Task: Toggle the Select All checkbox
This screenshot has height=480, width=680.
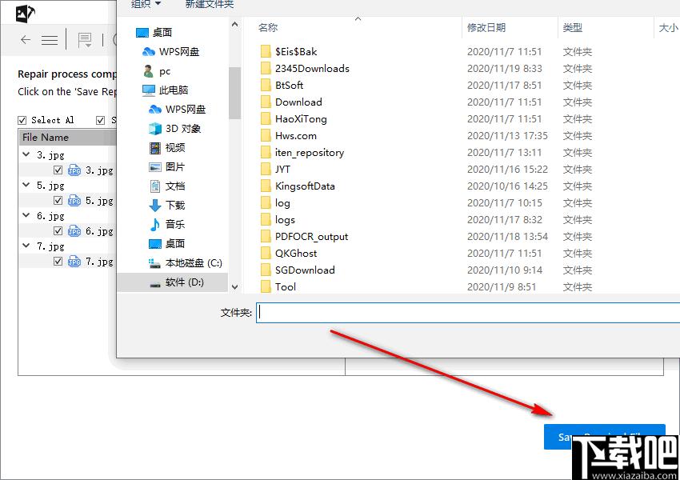Action: (22, 120)
